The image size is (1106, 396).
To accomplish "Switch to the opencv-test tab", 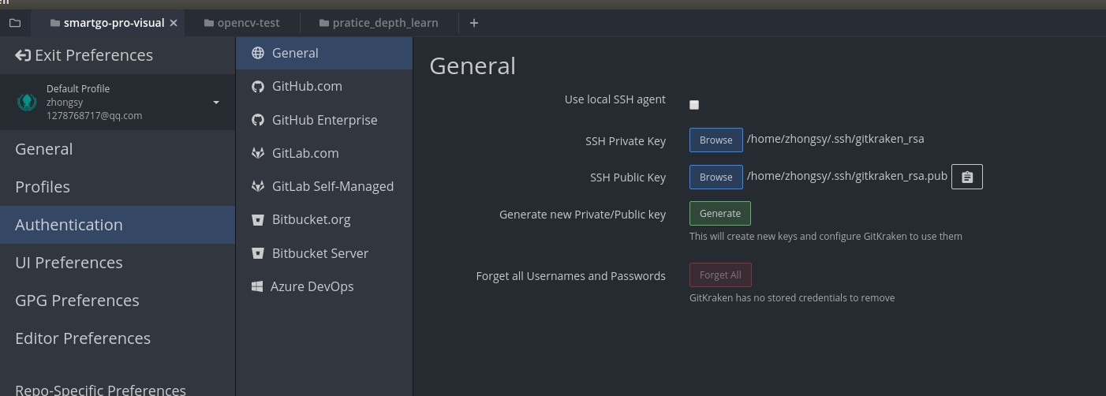I will (x=241, y=23).
